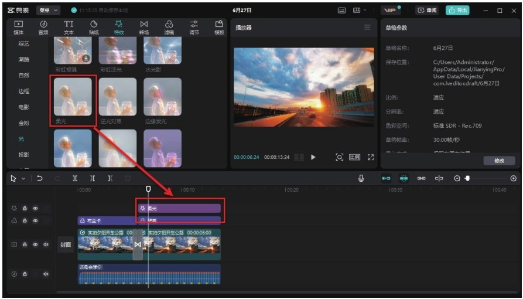Click the split clip tool icon
The width and height of the screenshot is (523, 299).
point(75,178)
